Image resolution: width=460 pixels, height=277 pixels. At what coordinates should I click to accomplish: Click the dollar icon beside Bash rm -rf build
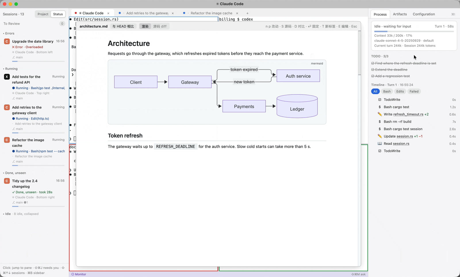point(380,122)
